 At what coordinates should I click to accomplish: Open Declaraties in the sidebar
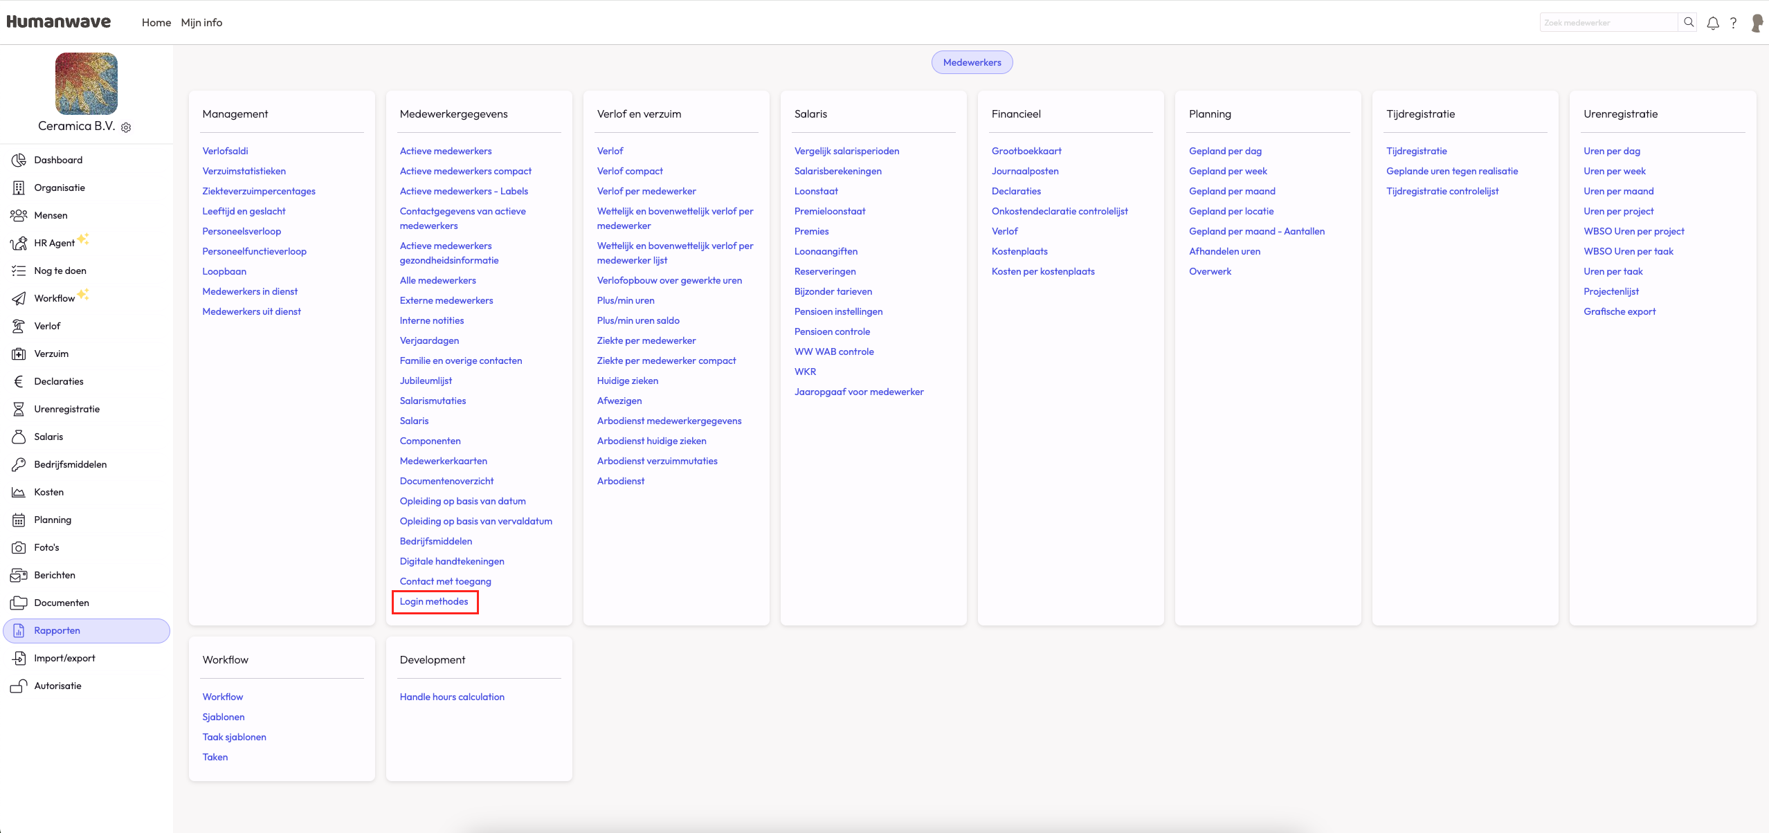coord(59,381)
